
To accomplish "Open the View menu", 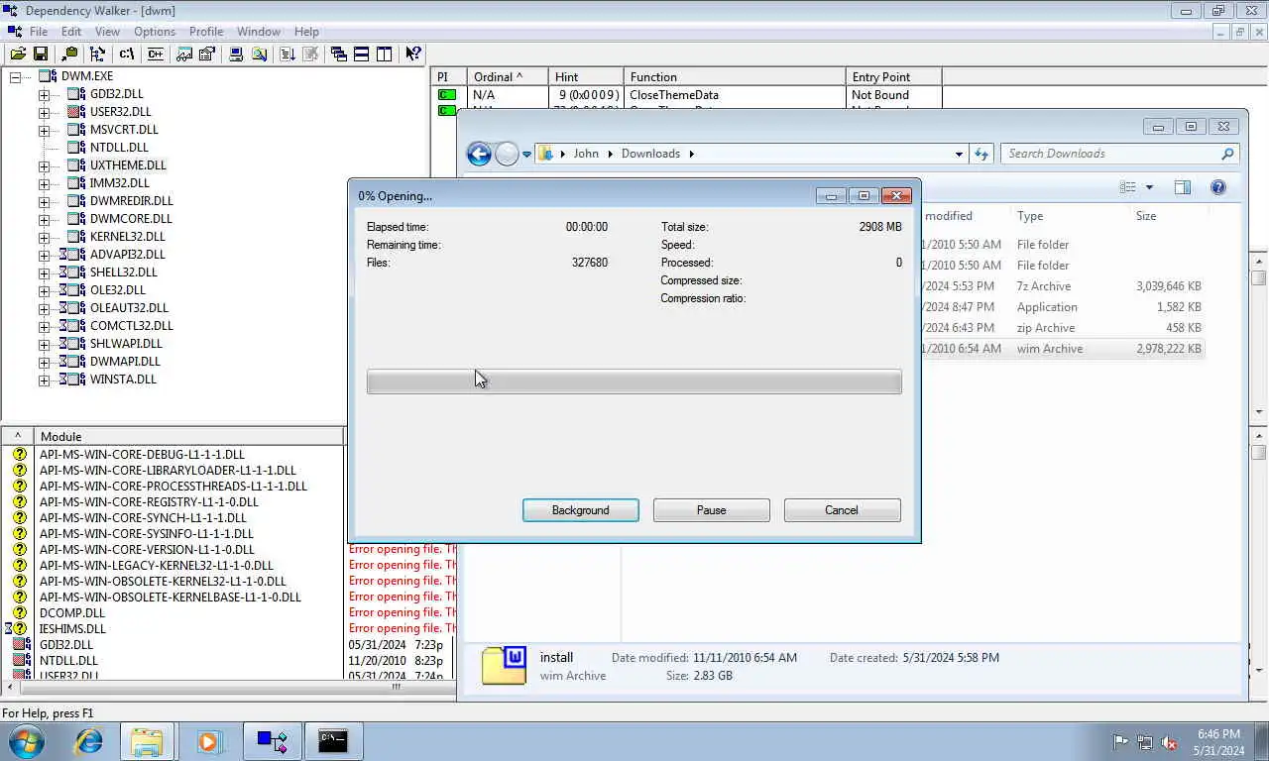I will pos(107,32).
